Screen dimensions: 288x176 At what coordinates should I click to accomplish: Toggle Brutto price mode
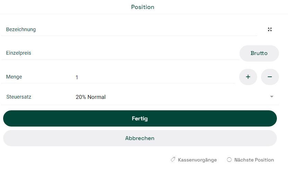[259, 53]
